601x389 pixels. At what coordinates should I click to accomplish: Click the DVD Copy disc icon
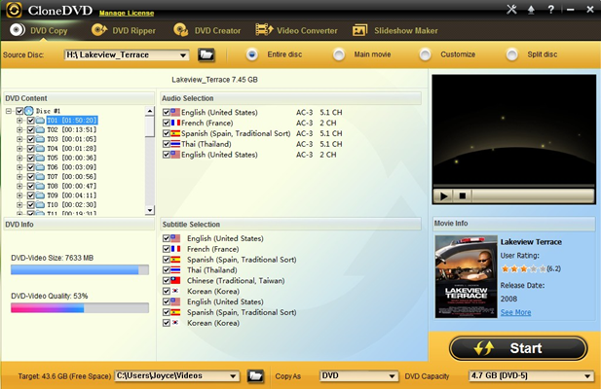coord(18,30)
